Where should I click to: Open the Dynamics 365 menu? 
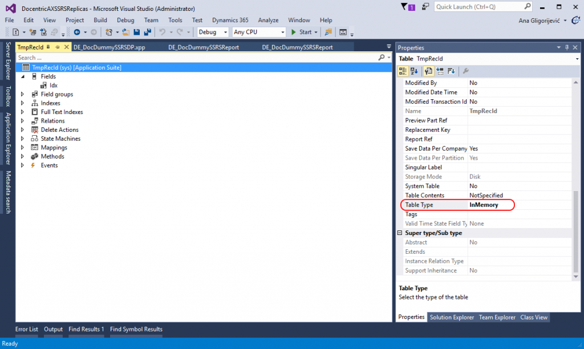230,19
